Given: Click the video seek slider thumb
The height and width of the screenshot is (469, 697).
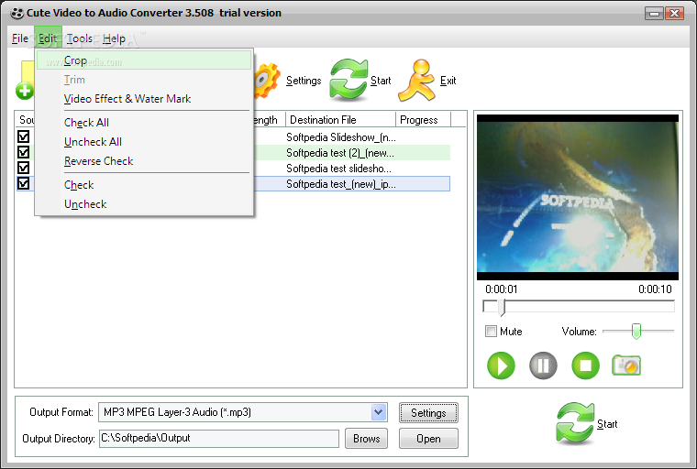Looking at the screenshot, I should coord(503,308).
